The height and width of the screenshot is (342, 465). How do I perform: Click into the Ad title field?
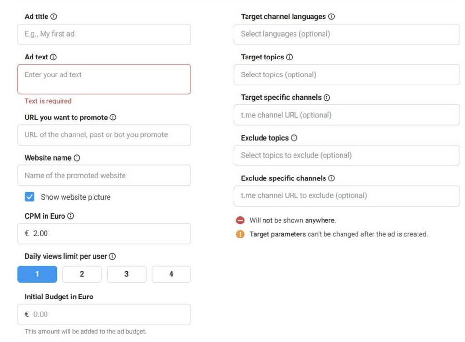click(x=104, y=34)
